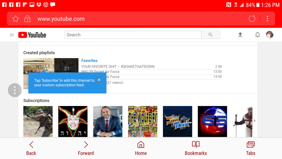
Task: Open notifications bell
Action: point(257,35)
